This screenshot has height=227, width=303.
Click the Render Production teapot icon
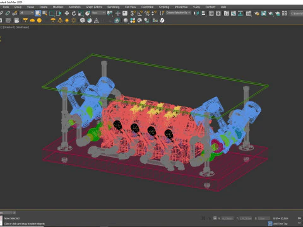[271, 13]
